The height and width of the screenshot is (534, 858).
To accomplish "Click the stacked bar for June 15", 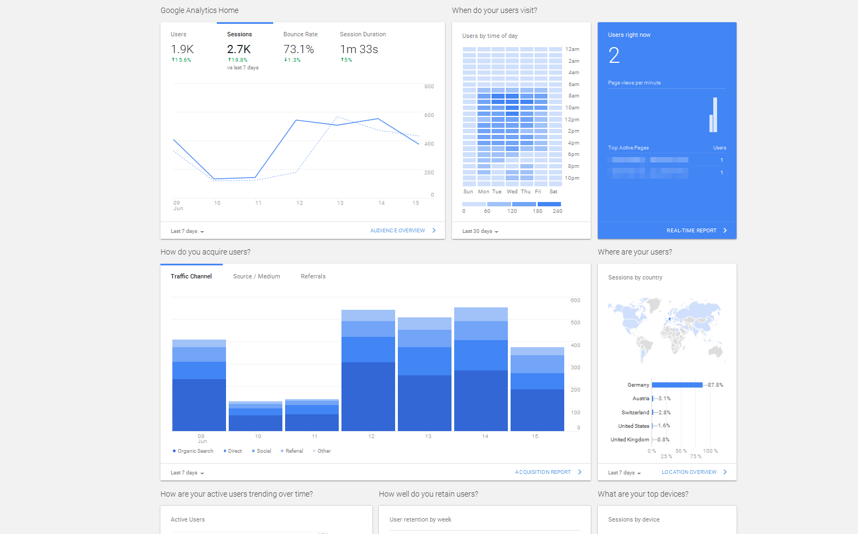I will click(x=537, y=389).
